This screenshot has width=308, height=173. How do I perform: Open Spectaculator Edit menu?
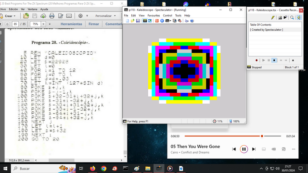pos(133,15)
